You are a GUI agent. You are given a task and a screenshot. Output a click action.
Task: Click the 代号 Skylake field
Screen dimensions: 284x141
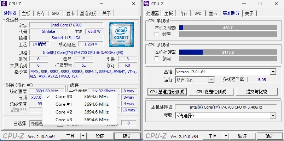48,31
